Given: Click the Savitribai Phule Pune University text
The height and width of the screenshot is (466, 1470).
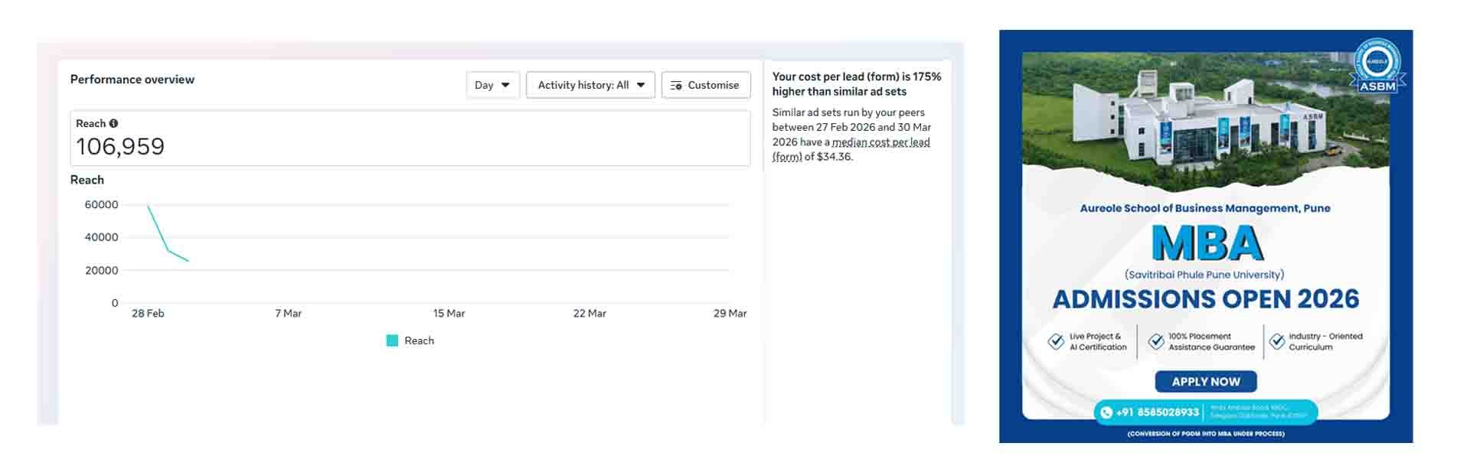Looking at the screenshot, I should (1204, 275).
